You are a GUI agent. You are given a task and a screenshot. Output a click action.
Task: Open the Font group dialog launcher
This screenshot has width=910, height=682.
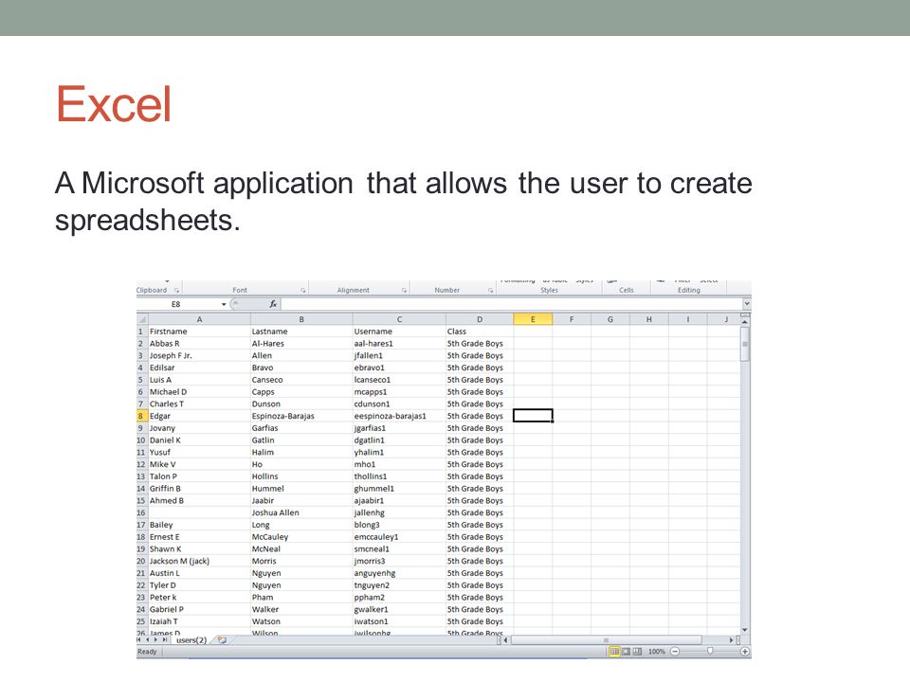tap(303, 291)
